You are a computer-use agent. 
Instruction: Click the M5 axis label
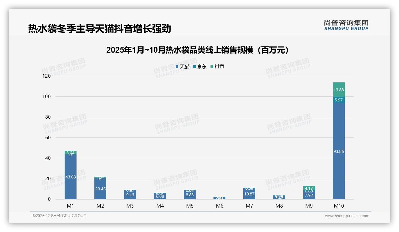pos(190,206)
